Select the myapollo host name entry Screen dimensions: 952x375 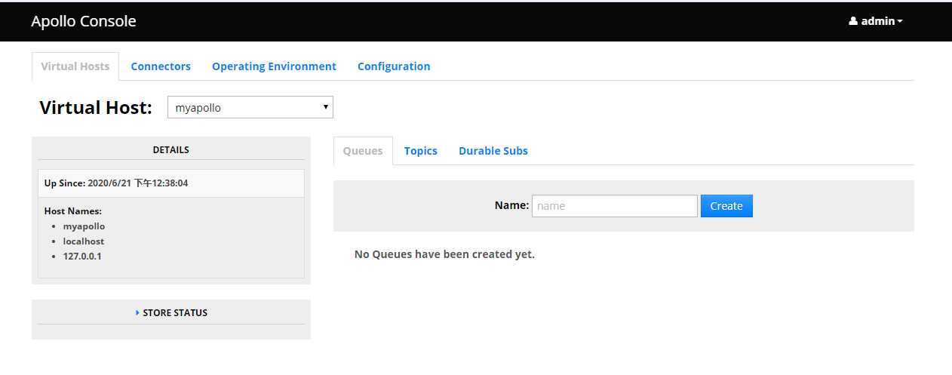[x=84, y=226]
